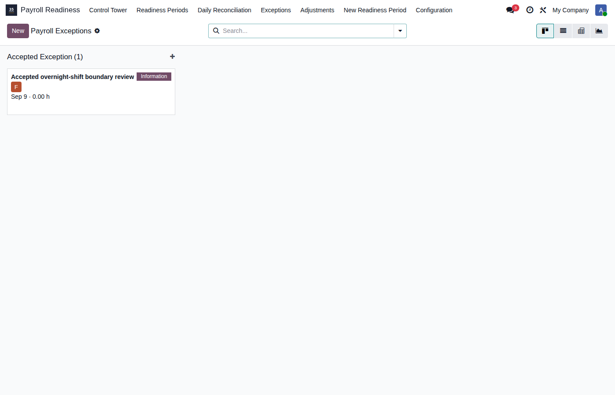
Task: Click the Sep 9 · 0.00 h text
Action: (x=30, y=97)
